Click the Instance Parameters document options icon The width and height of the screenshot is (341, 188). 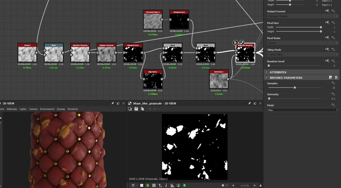coord(336,78)
